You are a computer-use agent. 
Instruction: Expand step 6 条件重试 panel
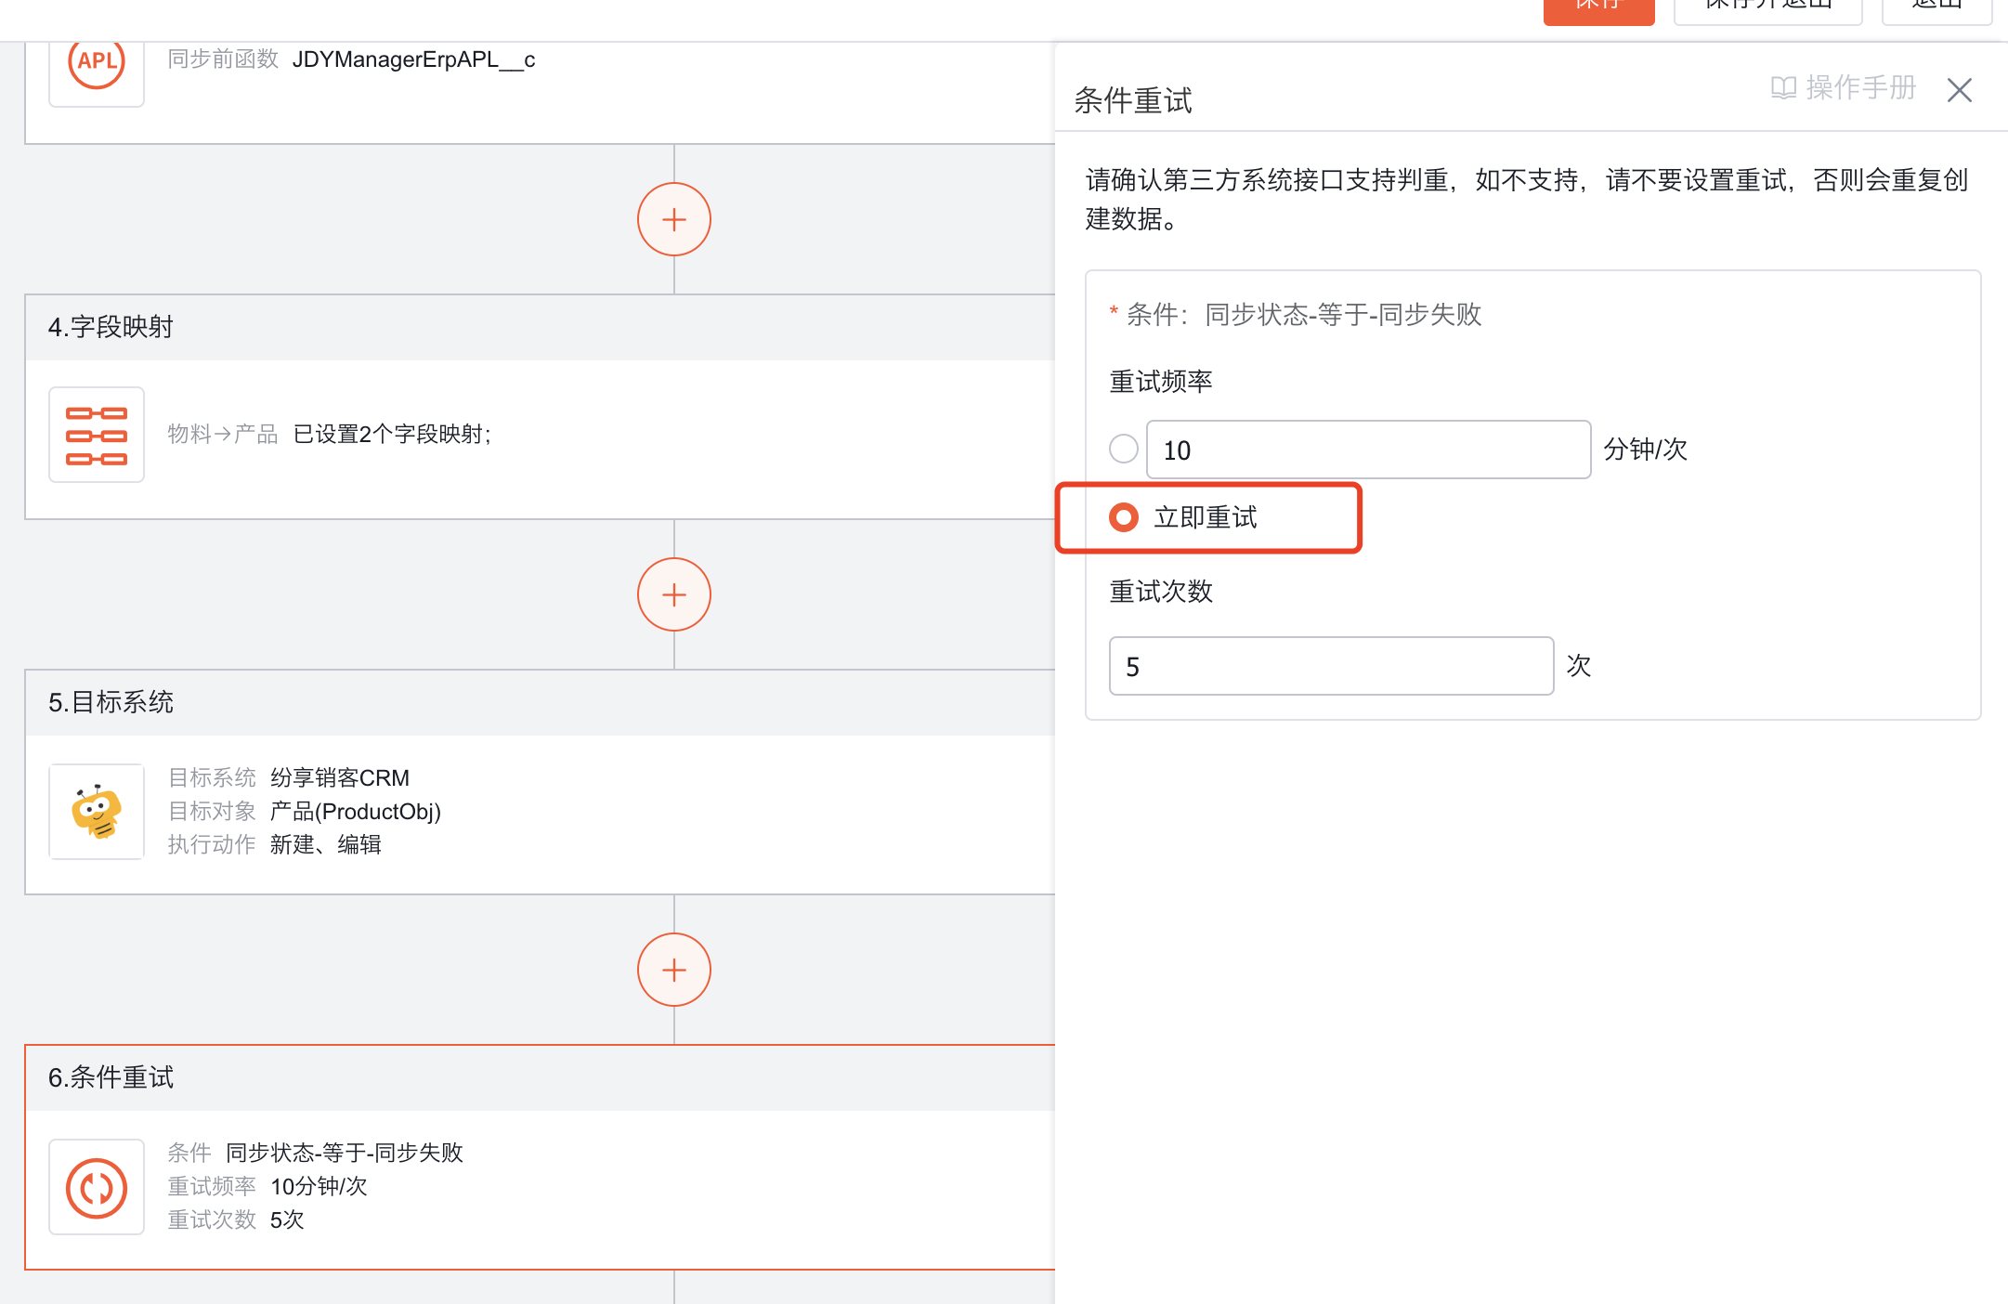point(111,1077)
